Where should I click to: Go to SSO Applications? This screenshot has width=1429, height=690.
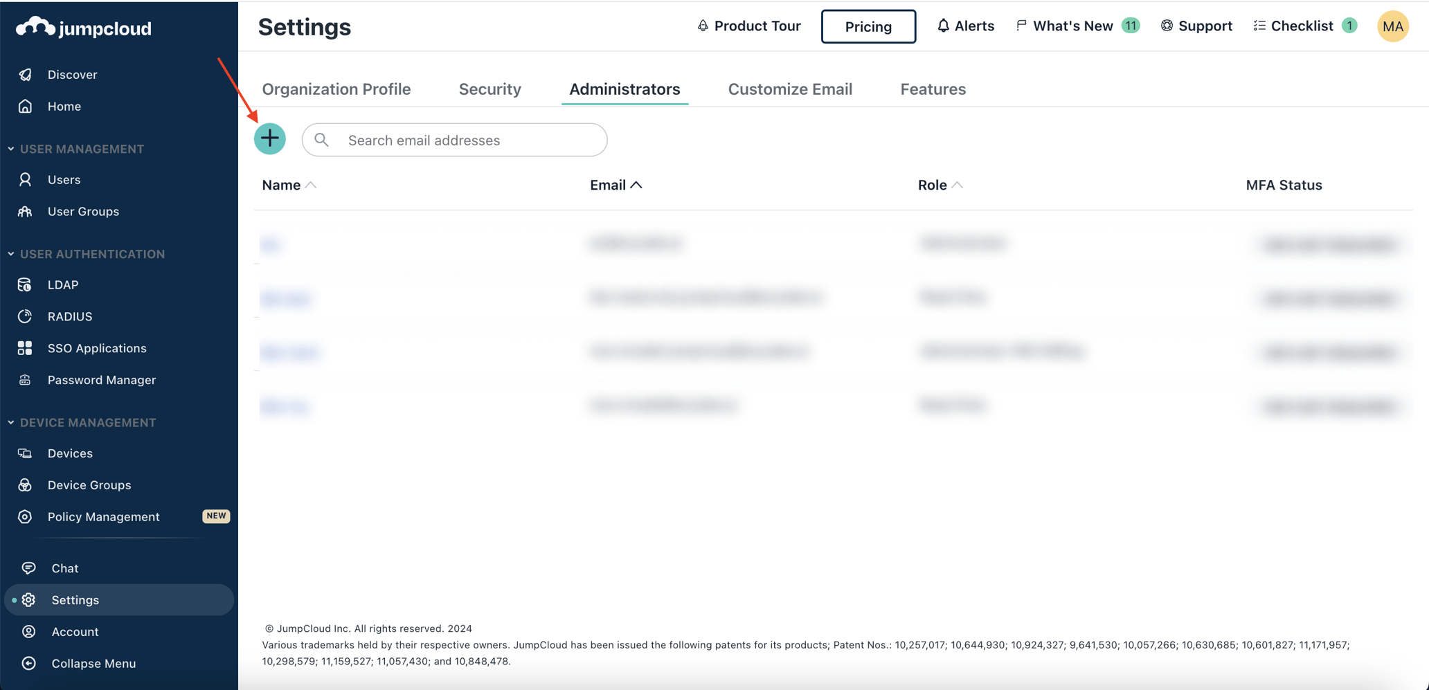(97, 347)
